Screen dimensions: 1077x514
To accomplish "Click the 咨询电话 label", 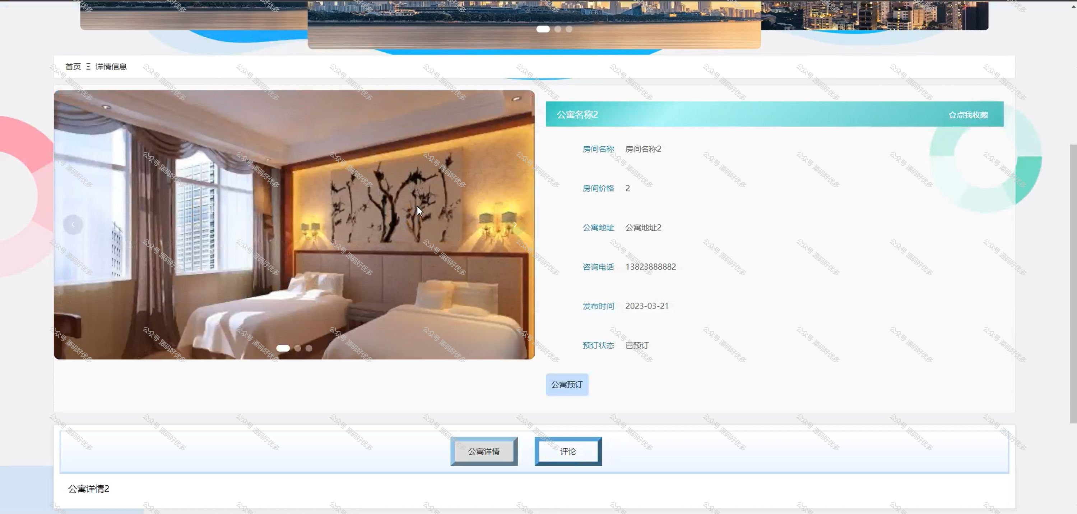I will 598,267.
